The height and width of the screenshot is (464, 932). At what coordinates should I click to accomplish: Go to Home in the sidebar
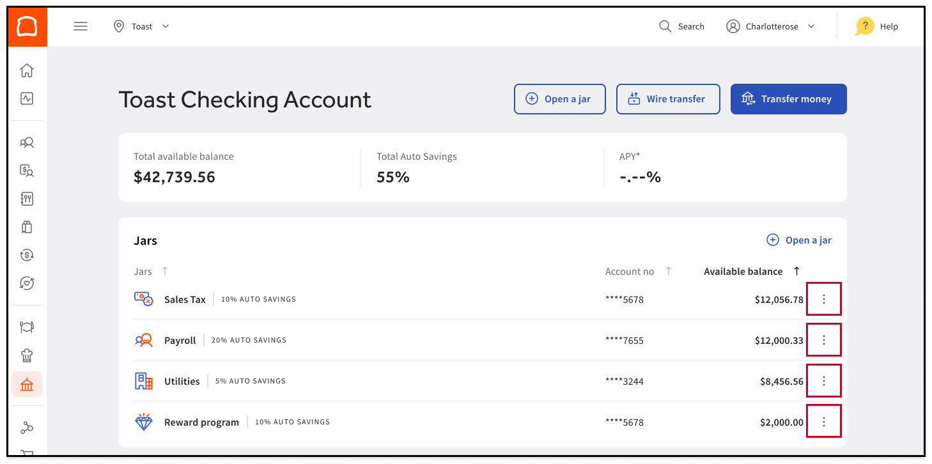pyautogui.click(x=27, y=70)
